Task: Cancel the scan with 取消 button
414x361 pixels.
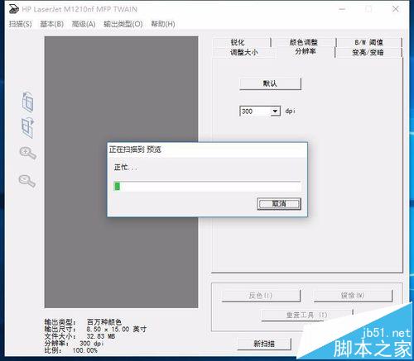Action: click(279, 204)
